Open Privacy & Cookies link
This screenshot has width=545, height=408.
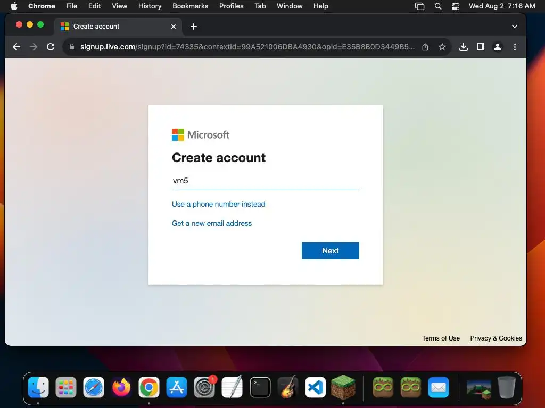496,338
